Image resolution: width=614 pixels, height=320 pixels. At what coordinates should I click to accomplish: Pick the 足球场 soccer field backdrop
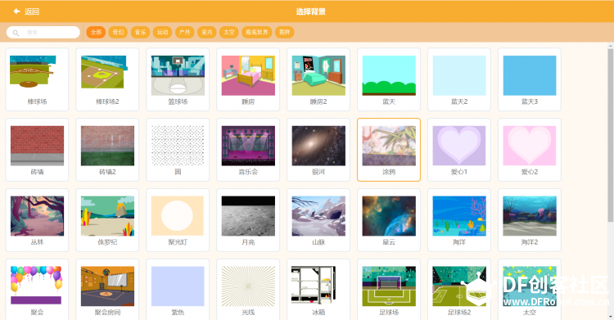(x=389, y=290)
